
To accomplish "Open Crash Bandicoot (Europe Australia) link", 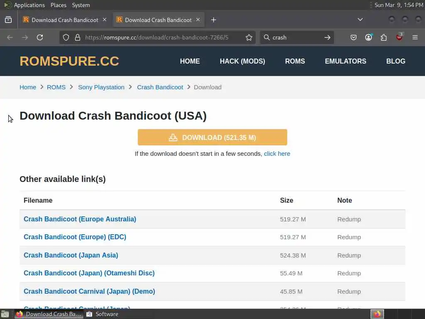I will tap(80, 219).
